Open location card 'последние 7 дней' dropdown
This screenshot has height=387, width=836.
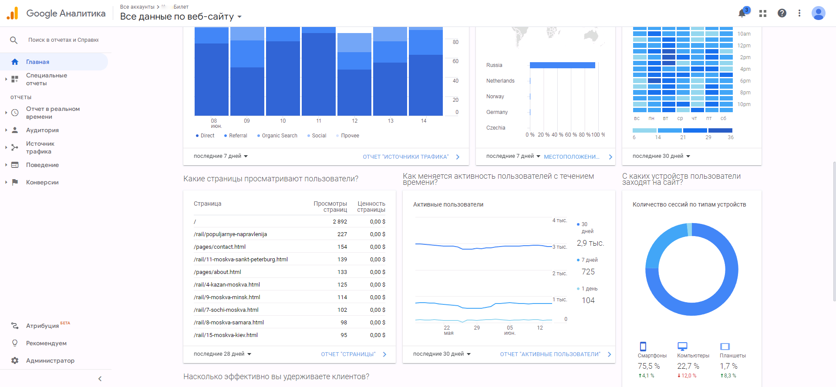tap(513, 156)
